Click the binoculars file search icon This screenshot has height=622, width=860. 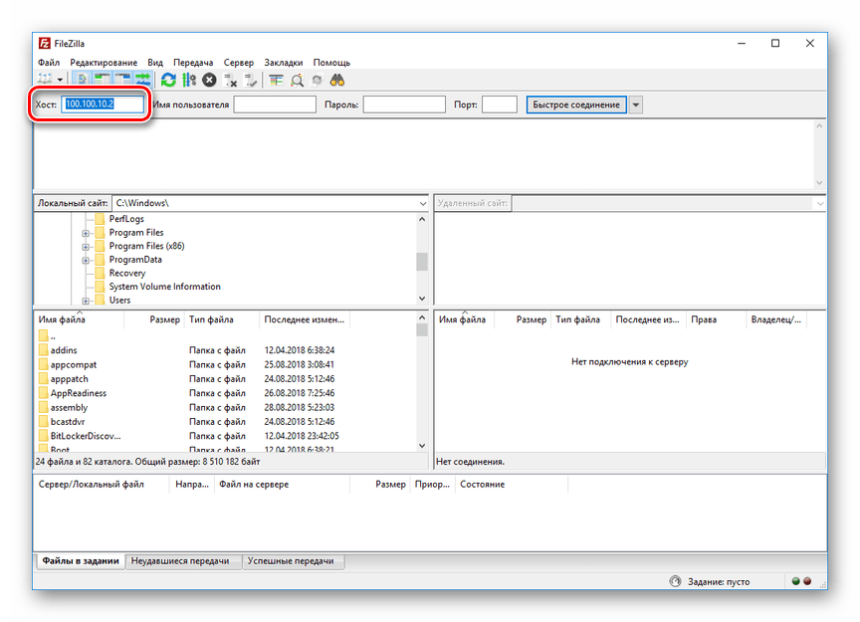coord(337,80)
